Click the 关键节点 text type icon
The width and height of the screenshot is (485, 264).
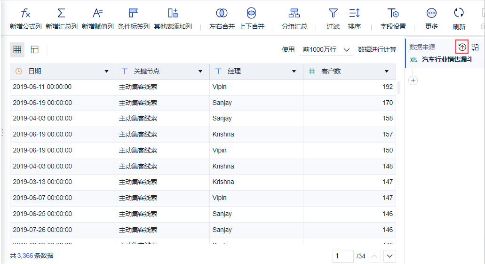coord(124,71)
